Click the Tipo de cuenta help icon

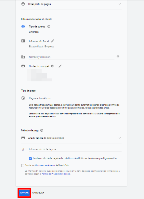pyautogui.click(x=49, y=26)
